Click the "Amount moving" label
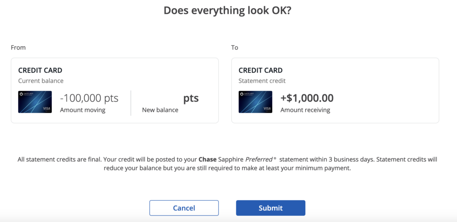Viewport: 457px width, 222px height. point(83,110)
